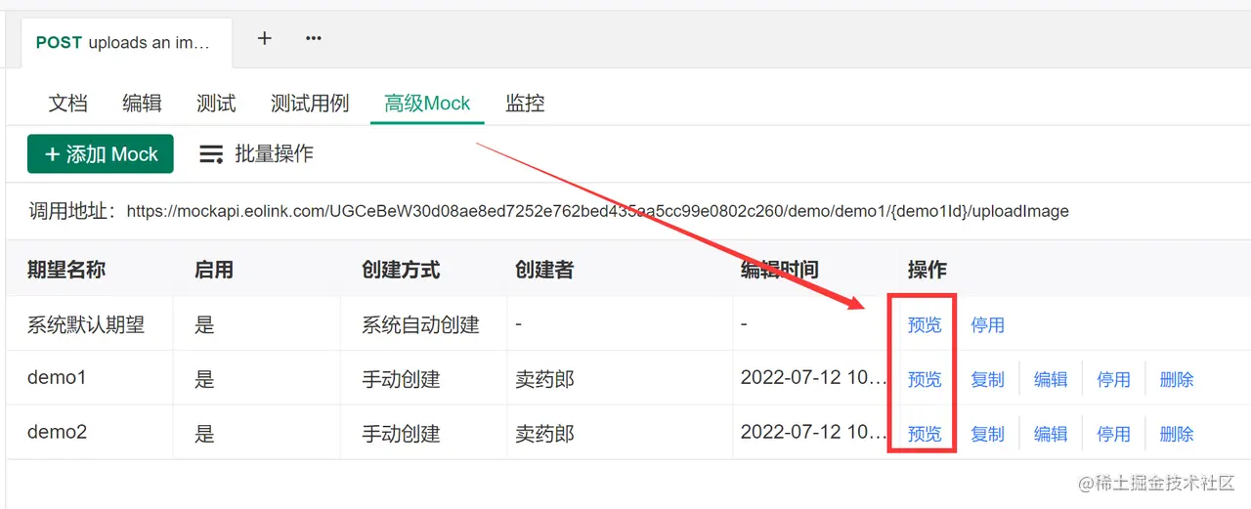
Task: Open the more tabs ellipsis menu
Action: 314,38
